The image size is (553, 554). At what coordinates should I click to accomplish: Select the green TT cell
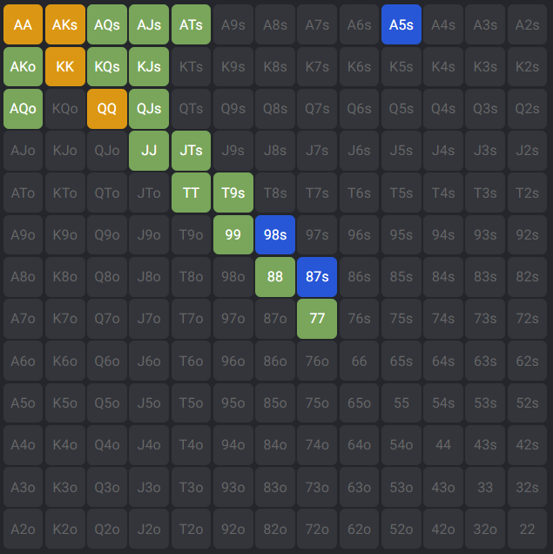click(x=192, y=193)
